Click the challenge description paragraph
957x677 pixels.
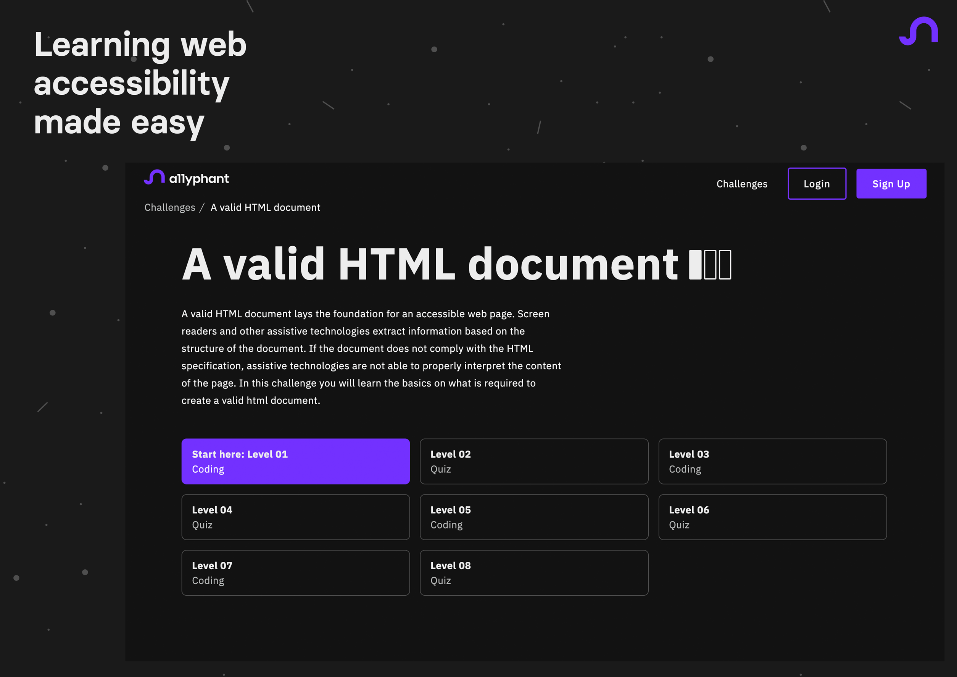(x=371, y=357)
